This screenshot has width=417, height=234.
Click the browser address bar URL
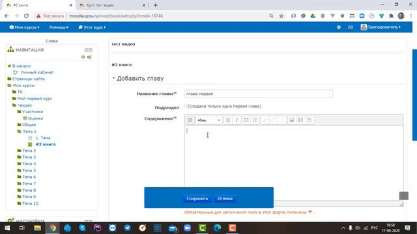tap(116, 16)
